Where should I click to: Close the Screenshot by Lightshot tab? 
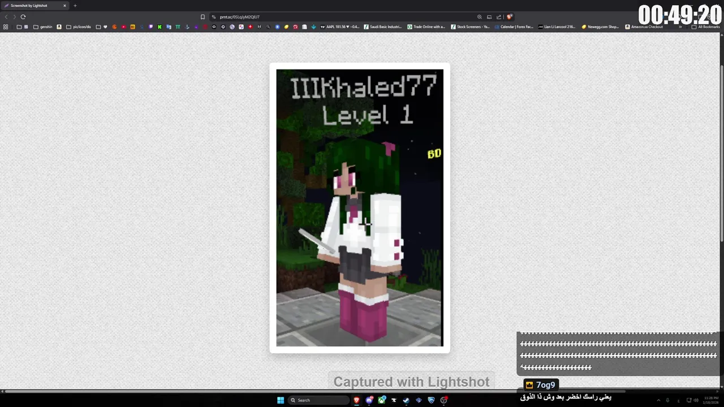point(64,6)
